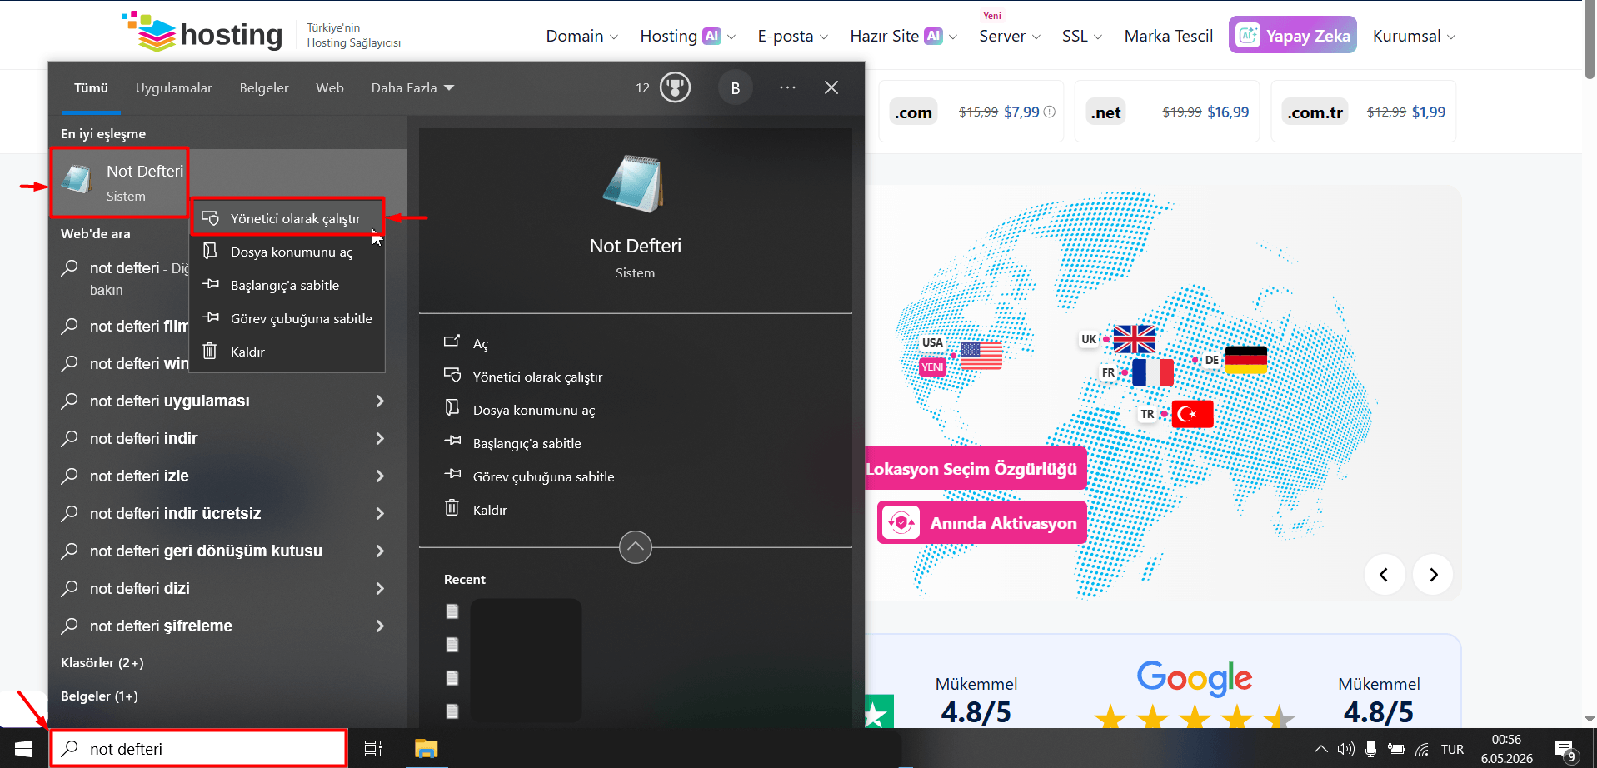The image size is (1597, 768).
Task: Switch to the Uygulamalar tab
Action: pos(174,87)
